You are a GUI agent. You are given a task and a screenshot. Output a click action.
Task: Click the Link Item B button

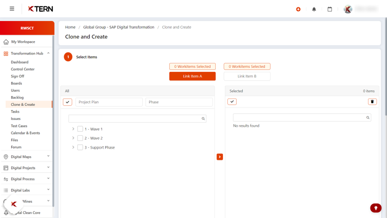247,76
